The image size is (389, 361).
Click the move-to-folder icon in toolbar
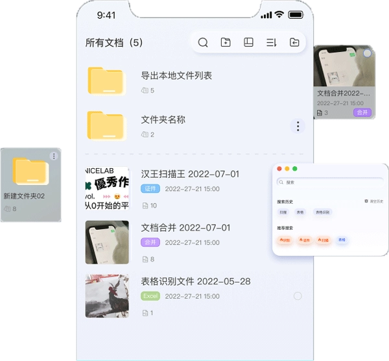294,43
